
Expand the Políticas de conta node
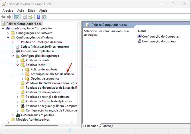click(18, 60)
